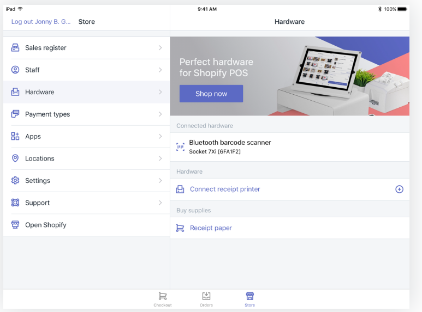Click the Apps row chevron
This screenshot has width=422, height=312.
point(160,137)
